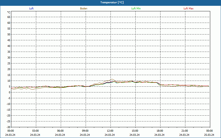Click the 60 y-axis value
The image size is (221, 138).
point(9,23)
